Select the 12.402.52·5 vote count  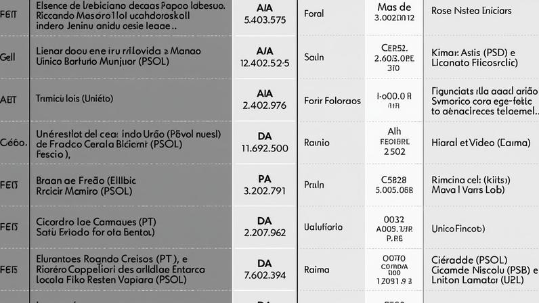(x=265, y=63)
